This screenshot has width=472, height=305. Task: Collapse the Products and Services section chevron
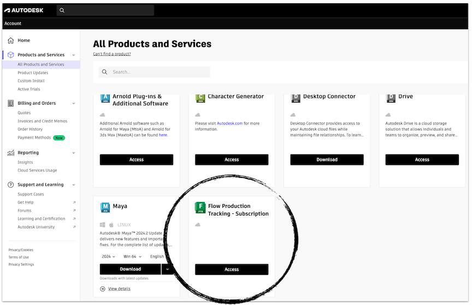[74, 55]
